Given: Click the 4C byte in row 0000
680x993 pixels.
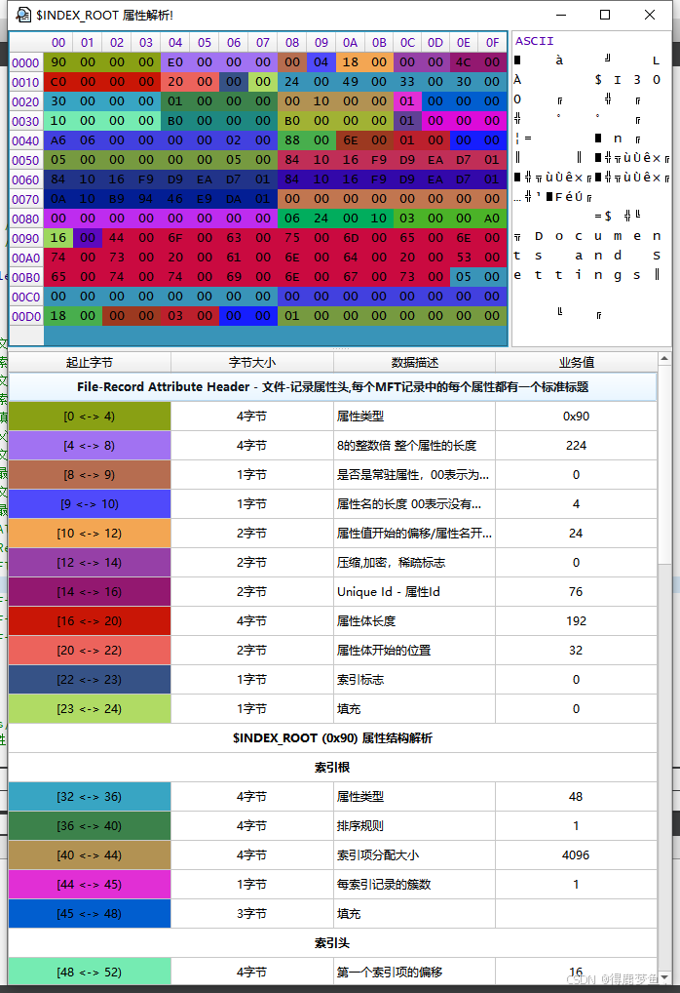Looking at the screenshot, I should point(464,62).
